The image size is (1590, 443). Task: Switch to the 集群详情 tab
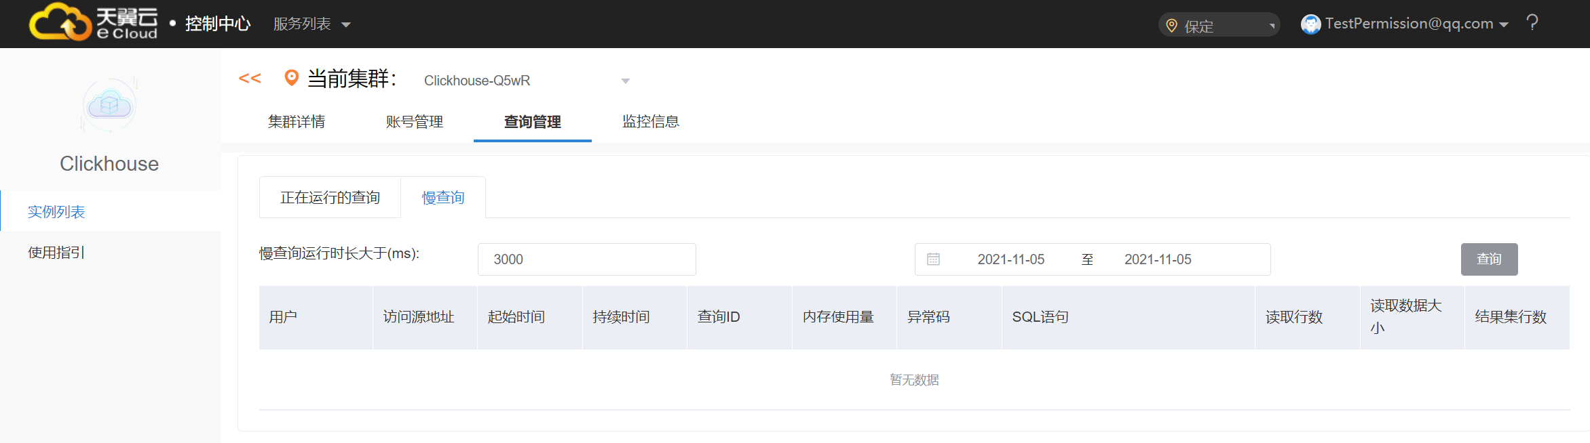pos(297,122)
